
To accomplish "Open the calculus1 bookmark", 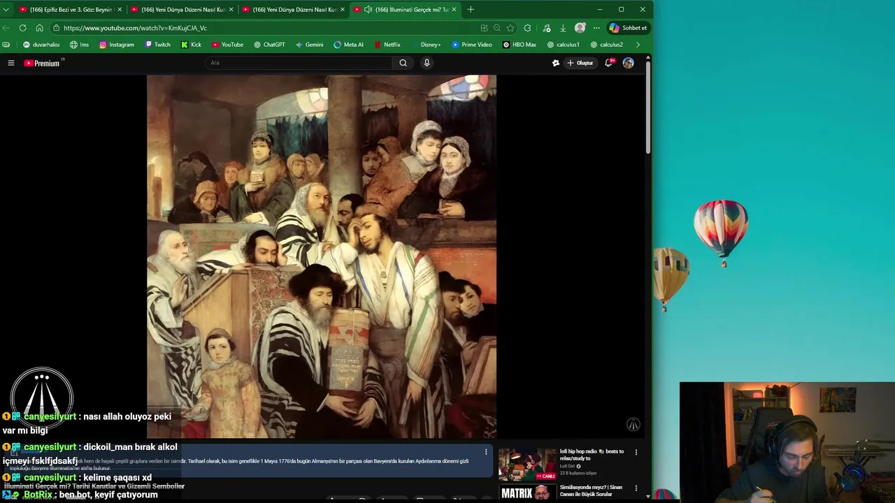I will pos(564,45).
